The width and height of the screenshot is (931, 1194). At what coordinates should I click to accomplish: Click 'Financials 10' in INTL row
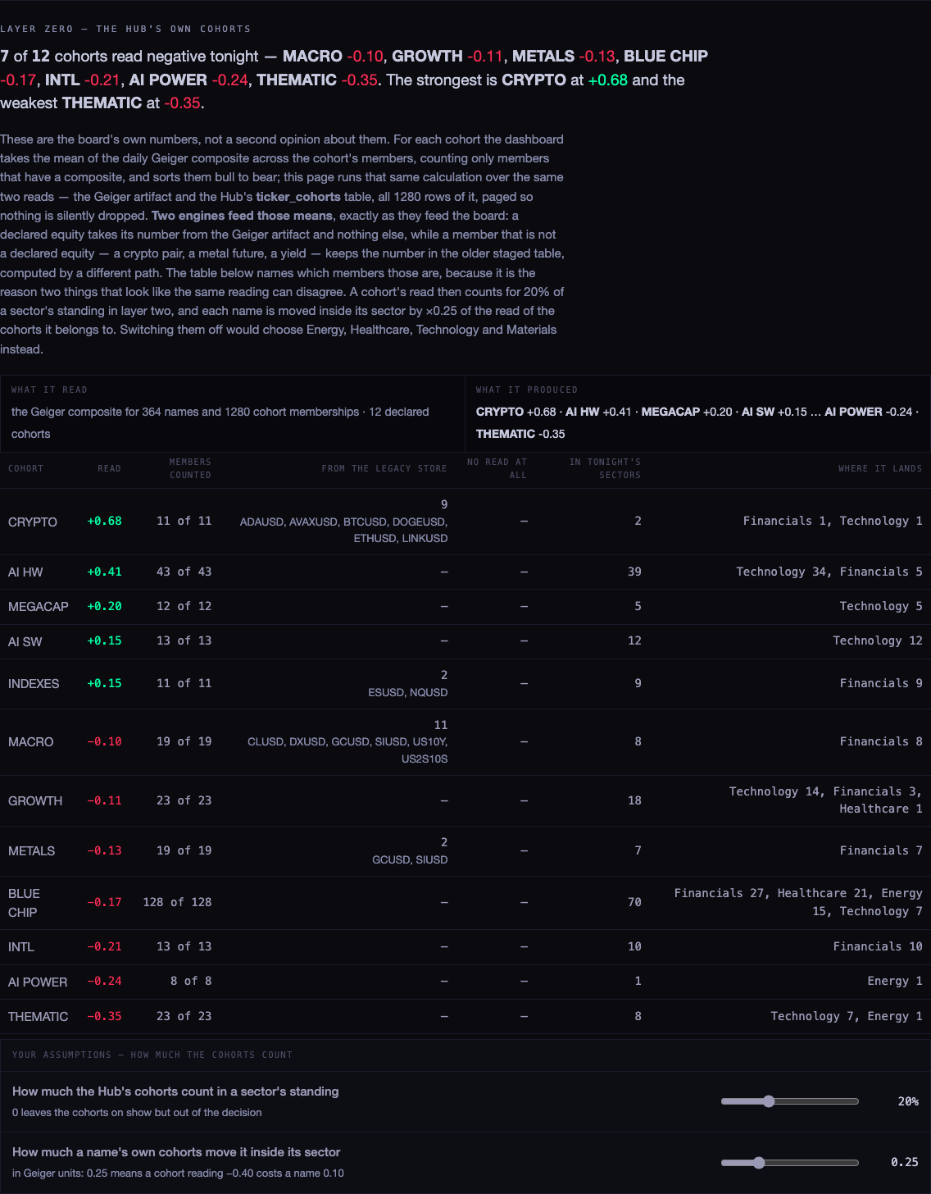click(x=878, y=946)
